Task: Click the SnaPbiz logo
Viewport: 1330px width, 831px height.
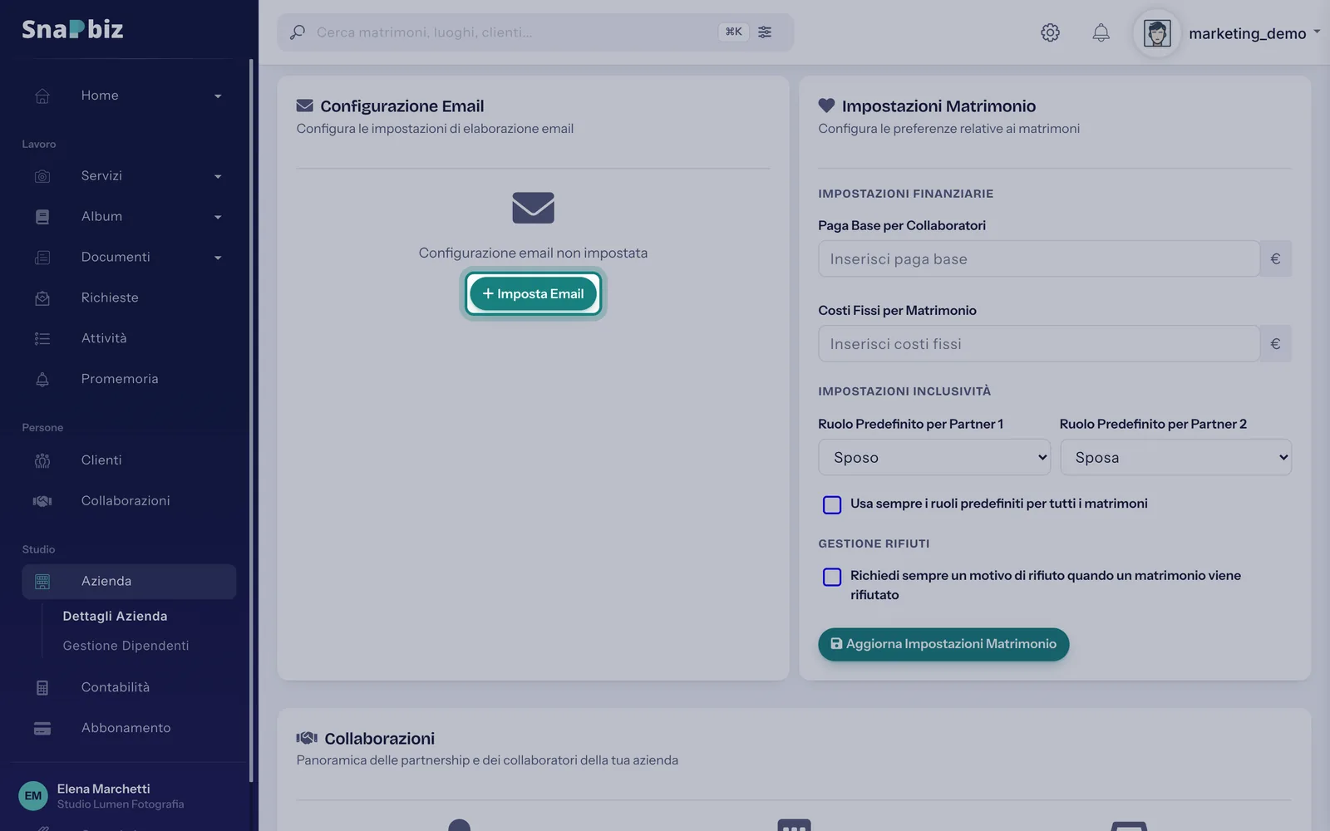Action: click(x=72, y=29)
